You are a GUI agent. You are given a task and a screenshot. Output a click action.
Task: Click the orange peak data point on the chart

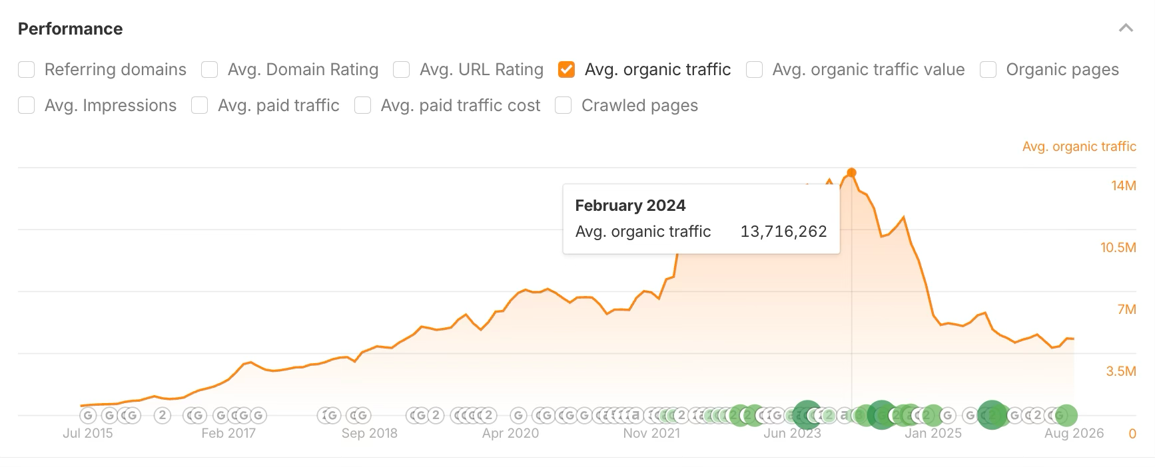851,173
